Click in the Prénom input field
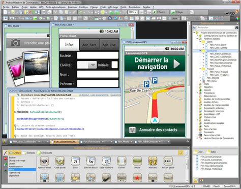The height and width of the screenshot is (189, 241). pyautogui.click(x=98, y=83)
